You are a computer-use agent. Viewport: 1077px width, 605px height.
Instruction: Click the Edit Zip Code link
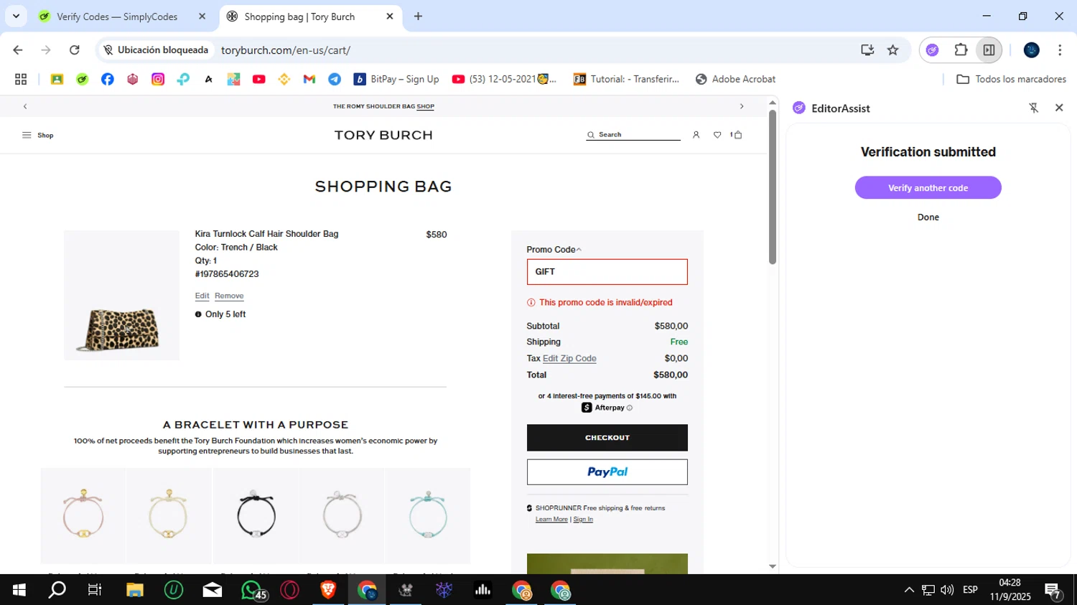pyautogui.click(x=569, y=359)
